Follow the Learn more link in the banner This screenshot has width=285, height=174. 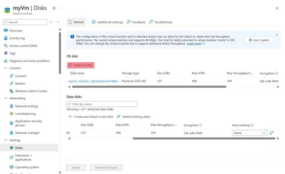coord(194,44)
